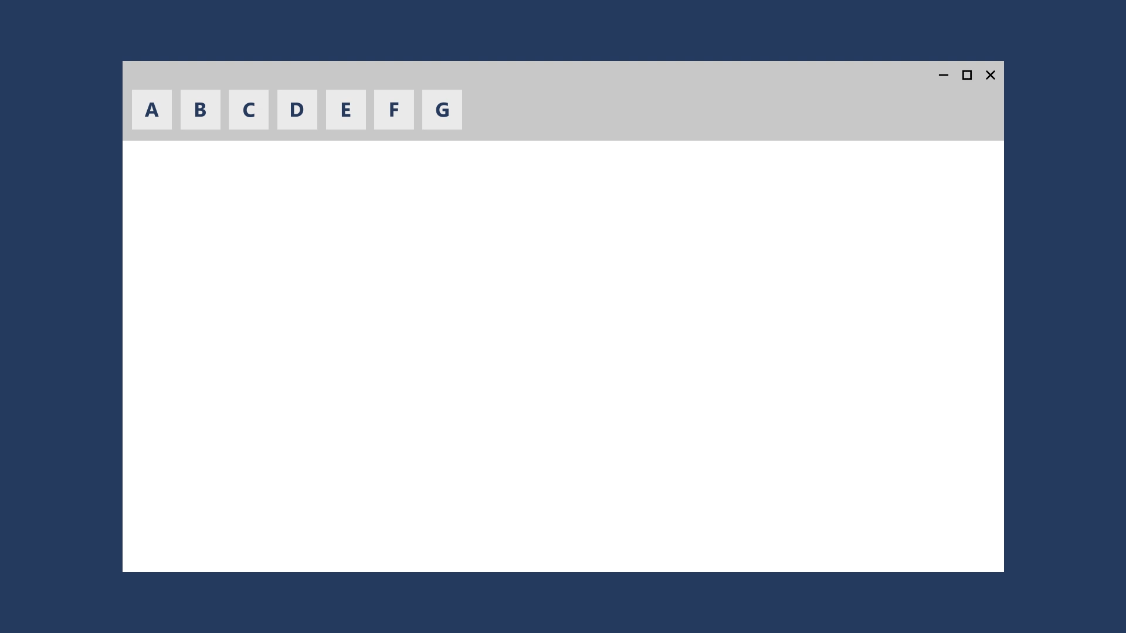Click the minimize window button
The height and width of the screenshot is (633, 1126).
click(944, 75)
